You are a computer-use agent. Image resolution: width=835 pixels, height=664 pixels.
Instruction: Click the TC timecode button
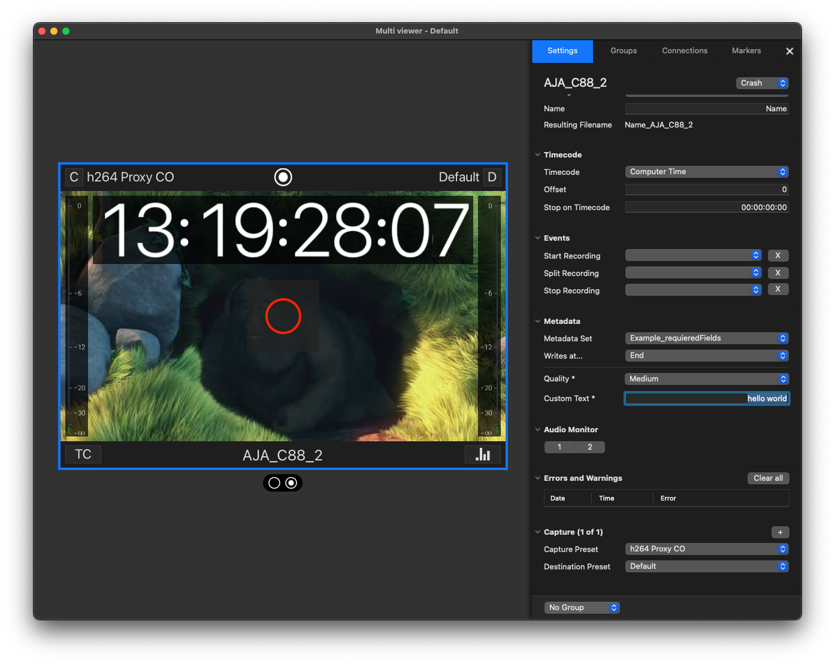83,454
